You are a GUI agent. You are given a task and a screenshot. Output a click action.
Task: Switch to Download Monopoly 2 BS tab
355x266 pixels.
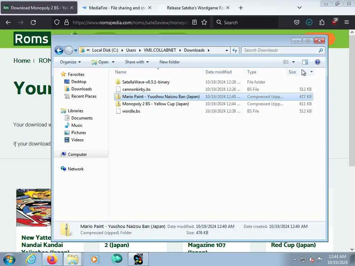click(x=38, y=8)
